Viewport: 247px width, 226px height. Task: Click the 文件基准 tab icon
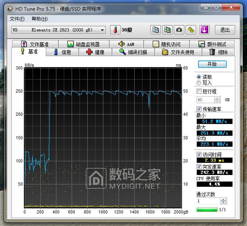click(x=24, y=44)
